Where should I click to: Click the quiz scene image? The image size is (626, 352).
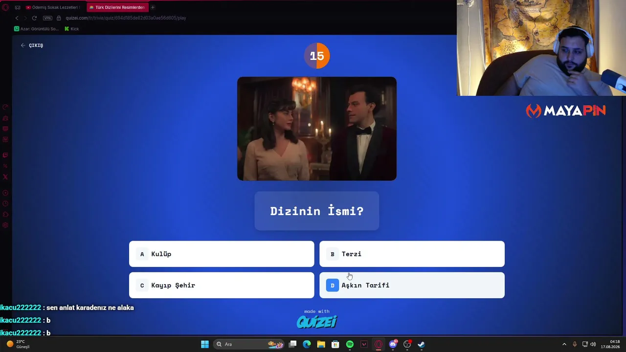tap(317, 129)
